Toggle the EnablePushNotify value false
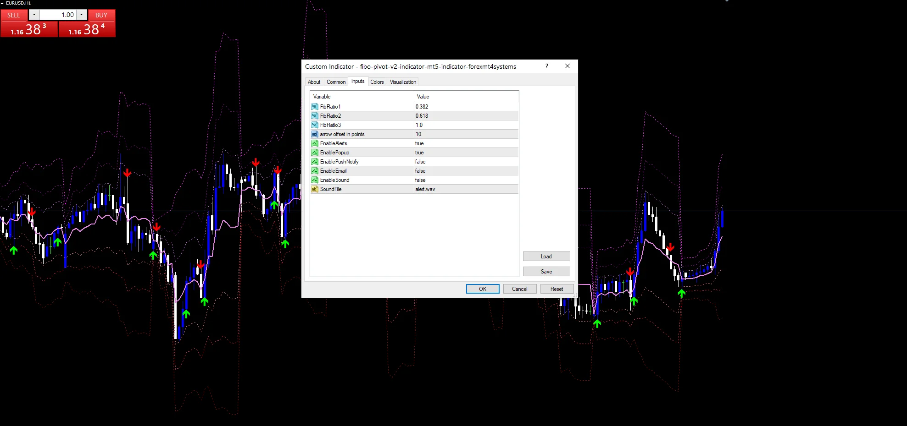 [x=466, y=162]
